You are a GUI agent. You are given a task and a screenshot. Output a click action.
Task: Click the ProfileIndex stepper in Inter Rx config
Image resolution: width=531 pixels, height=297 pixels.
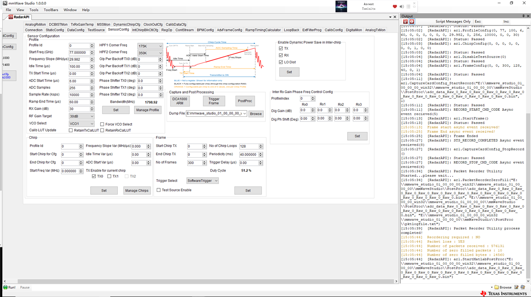[313, 99]
